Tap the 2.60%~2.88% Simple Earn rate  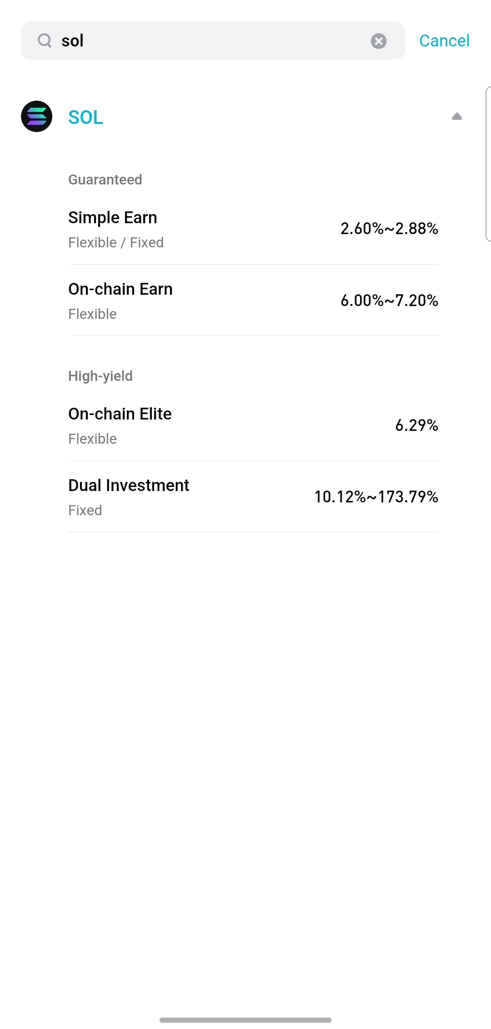[389, 229]
